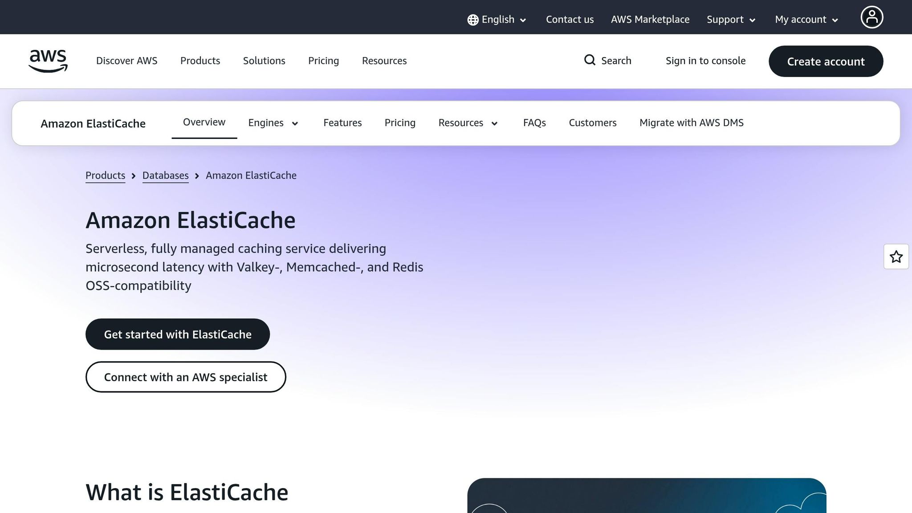Open the Solutions menu

coord(264,61)
